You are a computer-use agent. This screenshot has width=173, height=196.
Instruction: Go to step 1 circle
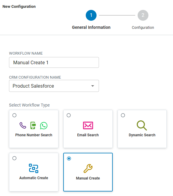[x=91, y=15]
